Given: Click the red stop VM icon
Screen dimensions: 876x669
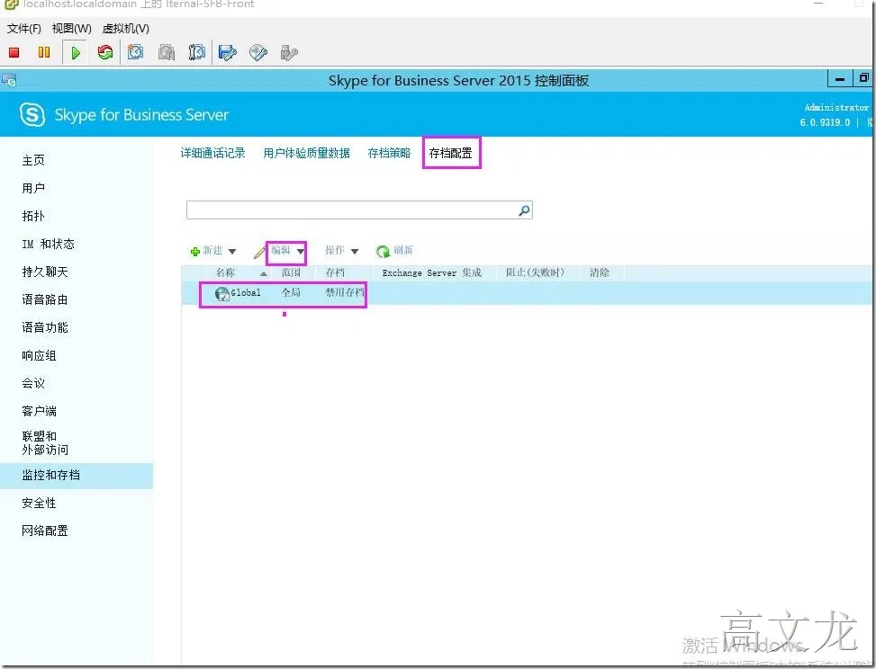Looking at the screenshot, I should 14,52.
